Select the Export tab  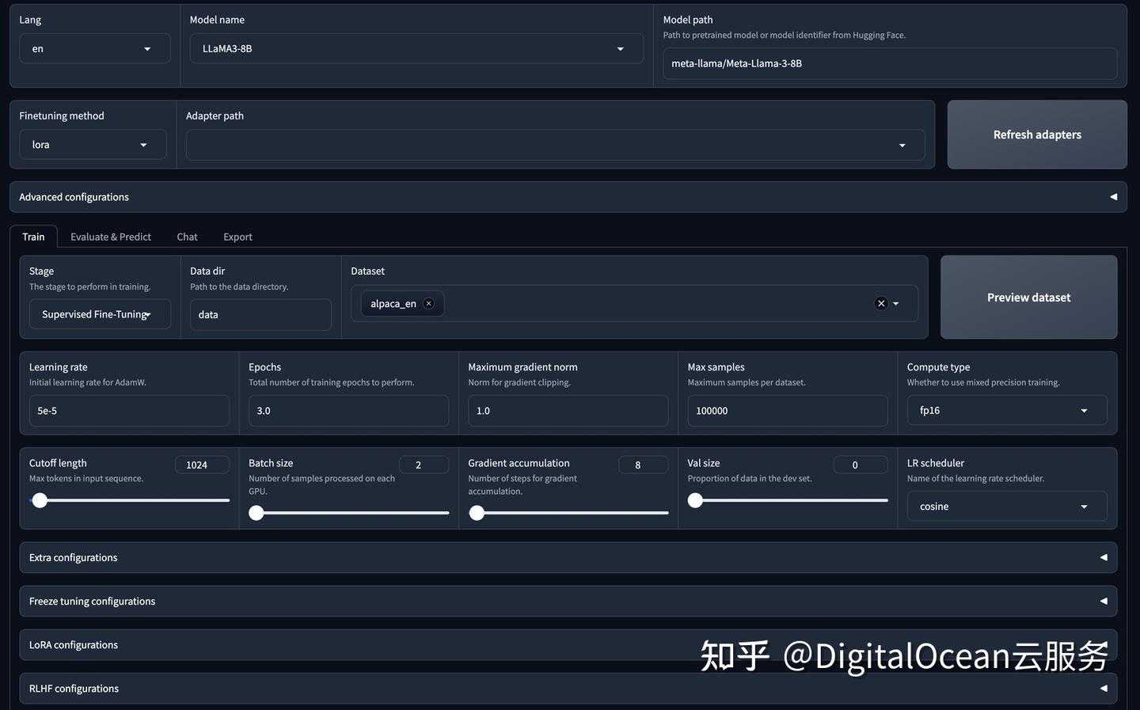(x=237, y=236)
